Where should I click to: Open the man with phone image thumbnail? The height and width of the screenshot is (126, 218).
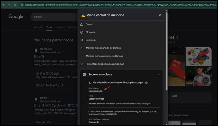pyautogui.click(x=198, y=76)
